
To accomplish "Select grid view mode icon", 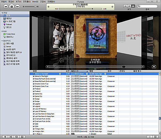I will [x=129, y=6].
